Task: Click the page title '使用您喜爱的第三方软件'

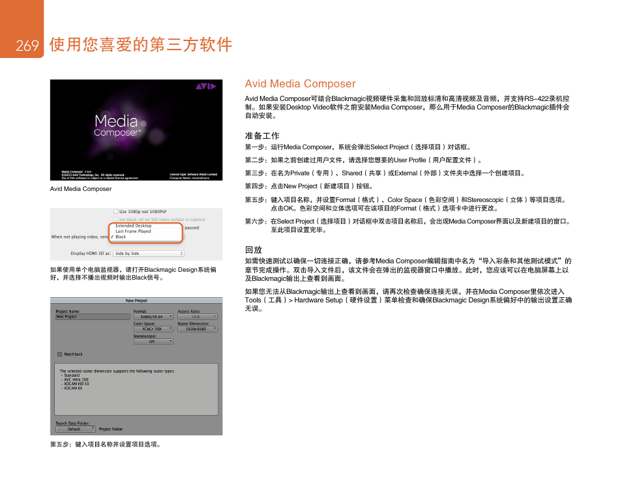Action: (140, 44)
